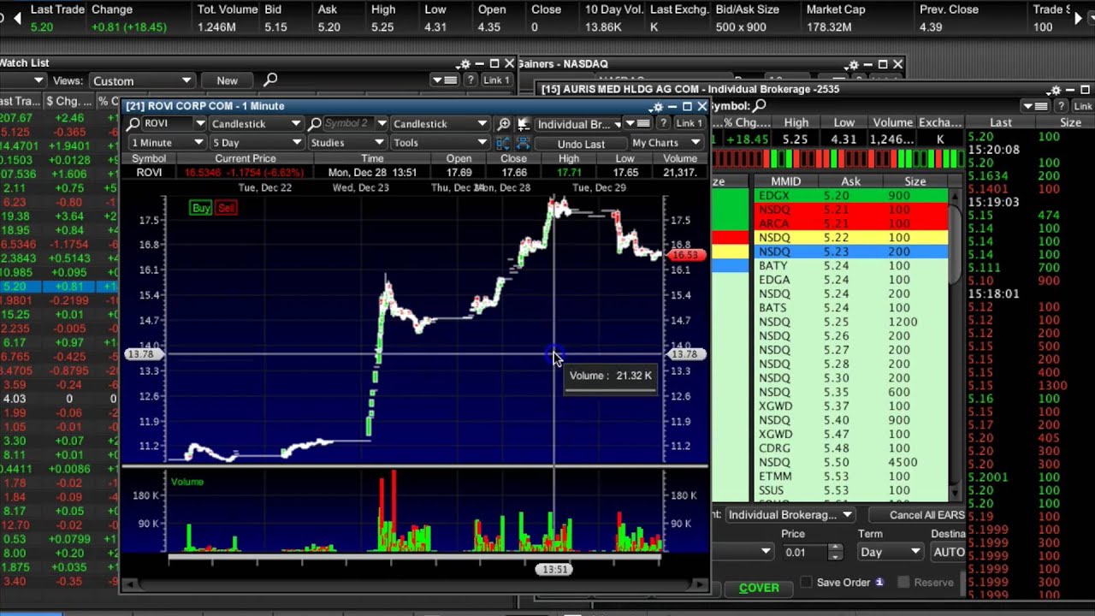Image resolution: width=1095 pixels, height=616 pixels.
Task: Select BATY 5.24 ask row
Action: click(851, 266)
